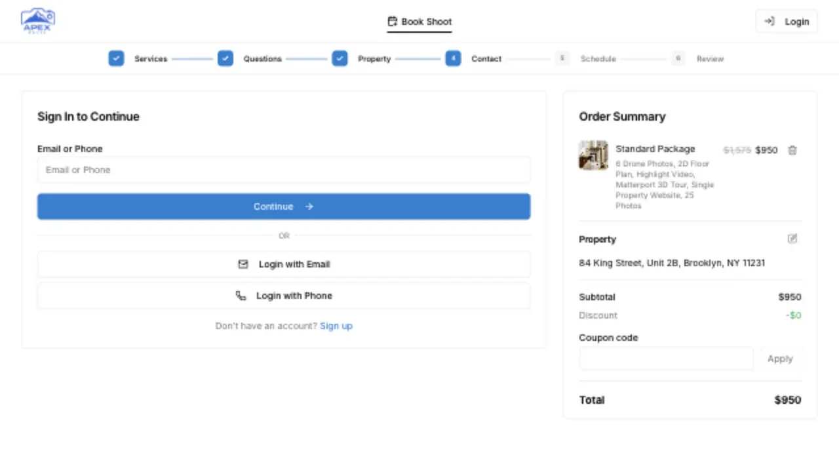Go to the Property step checkmark

[x=340, y=58]
